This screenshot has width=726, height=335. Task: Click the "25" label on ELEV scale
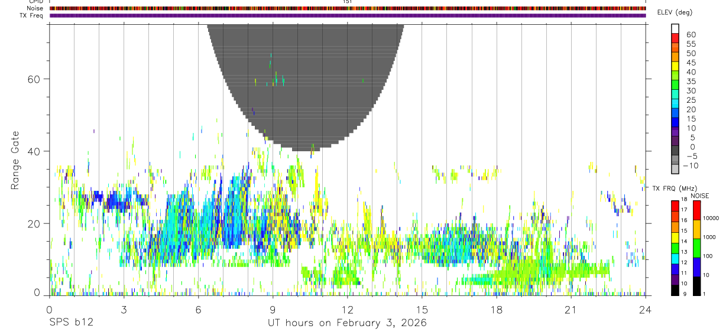pos(691,100)
